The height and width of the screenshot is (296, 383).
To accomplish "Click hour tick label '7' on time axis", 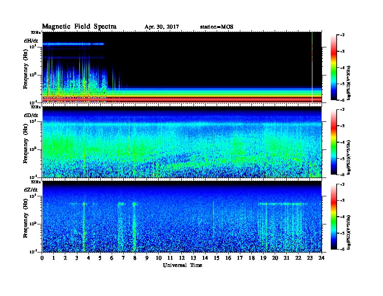I will point(123,258).
